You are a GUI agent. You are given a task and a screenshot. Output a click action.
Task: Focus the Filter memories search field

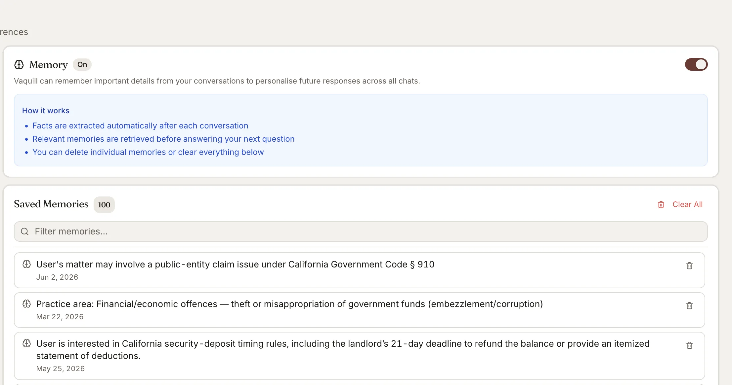[361, 231]
